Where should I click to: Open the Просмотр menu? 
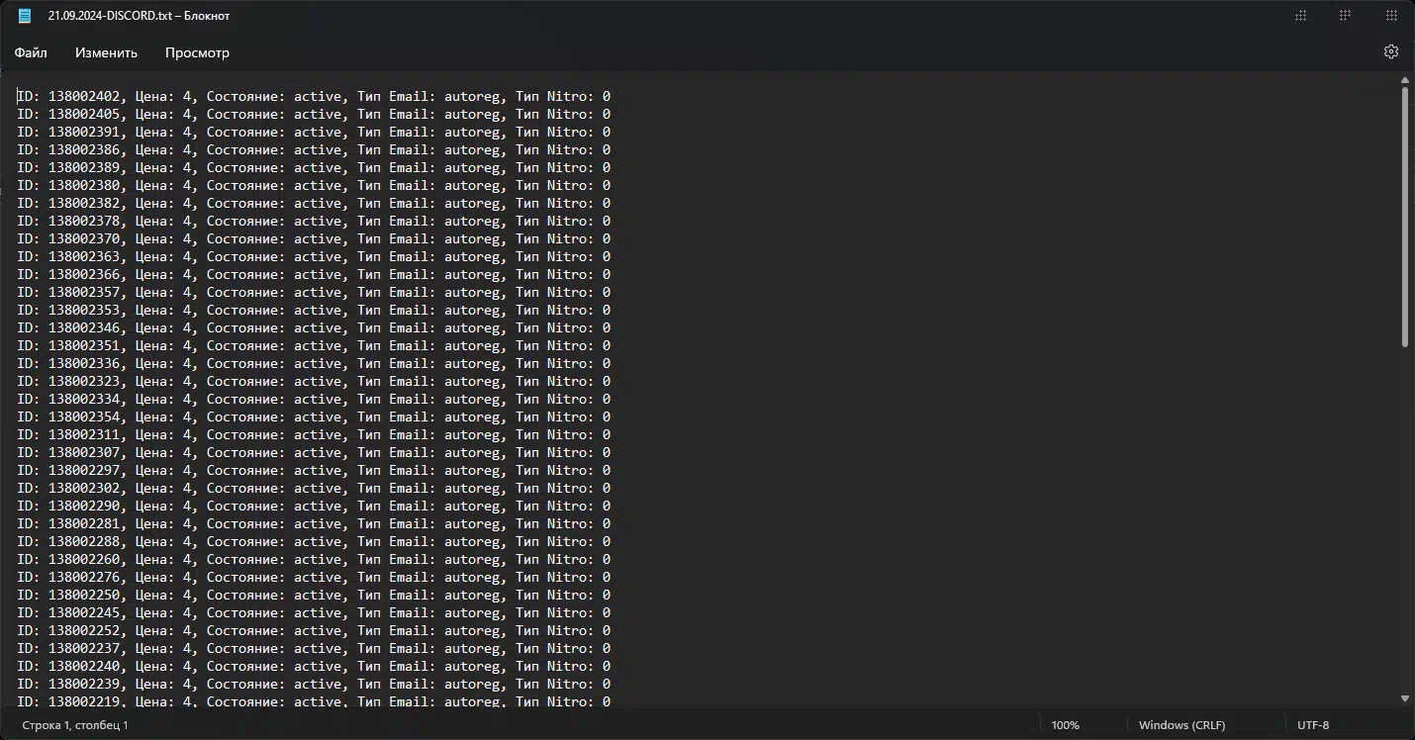[197, 52]
